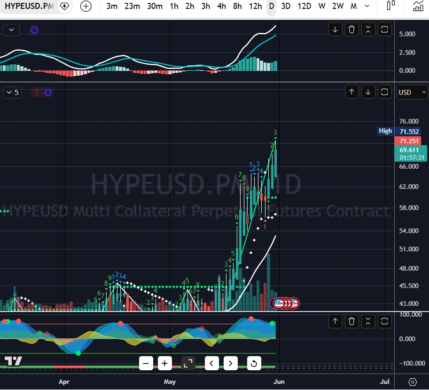Delete the bottom oscillator pane
This screenshot has width=429, height=390.
(351, 321)
